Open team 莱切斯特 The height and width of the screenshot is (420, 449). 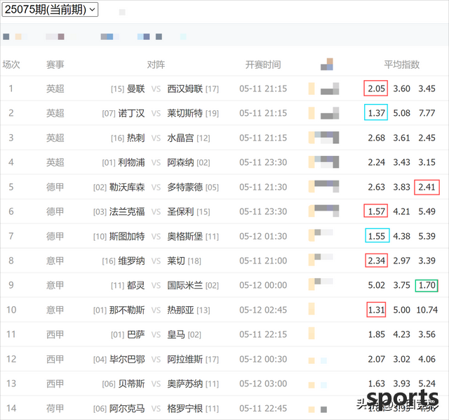(185, 113)
